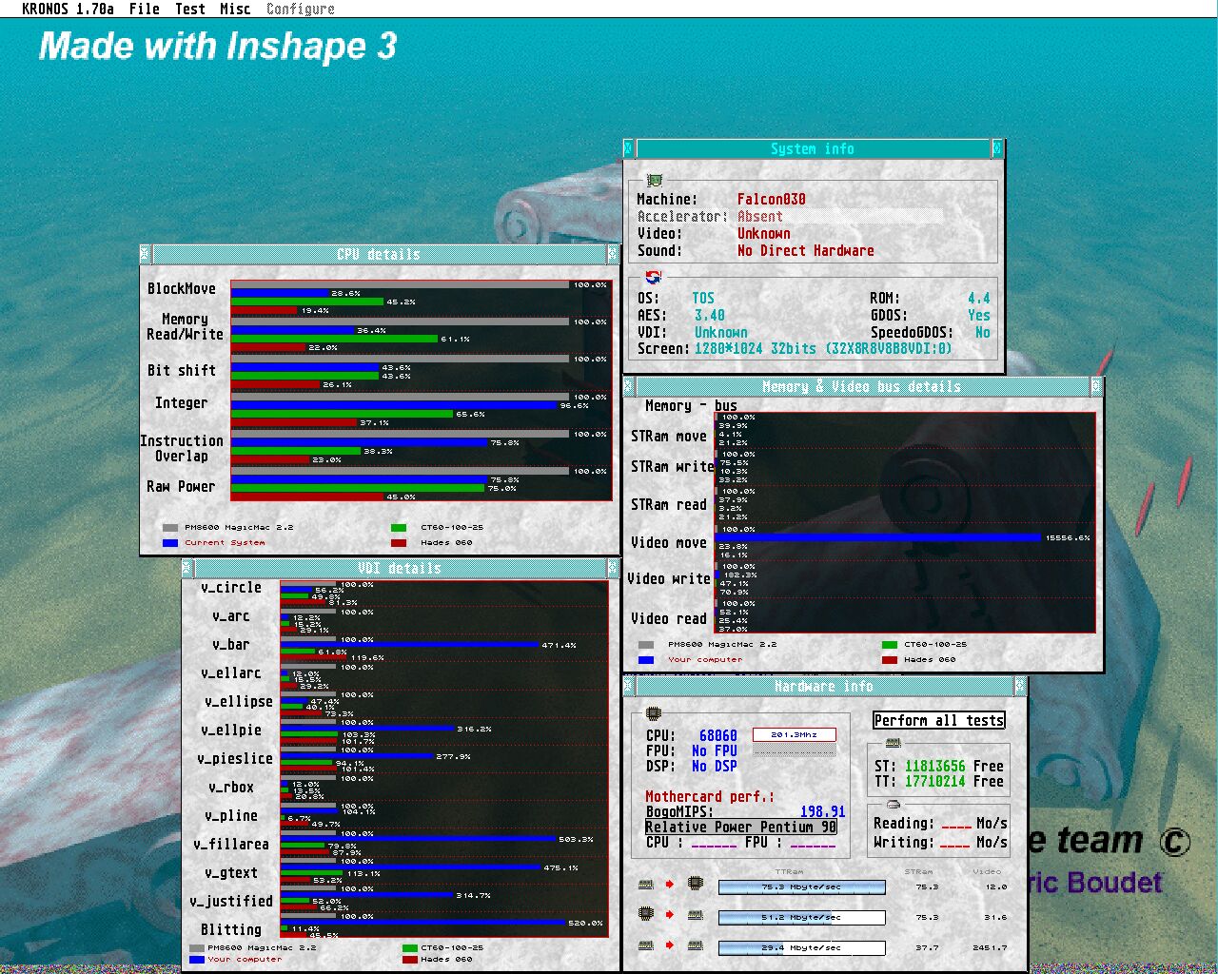Screen dimensions: 1218x974
Task: Click the red-blue OS logo icon
Action: coord(653,277)
